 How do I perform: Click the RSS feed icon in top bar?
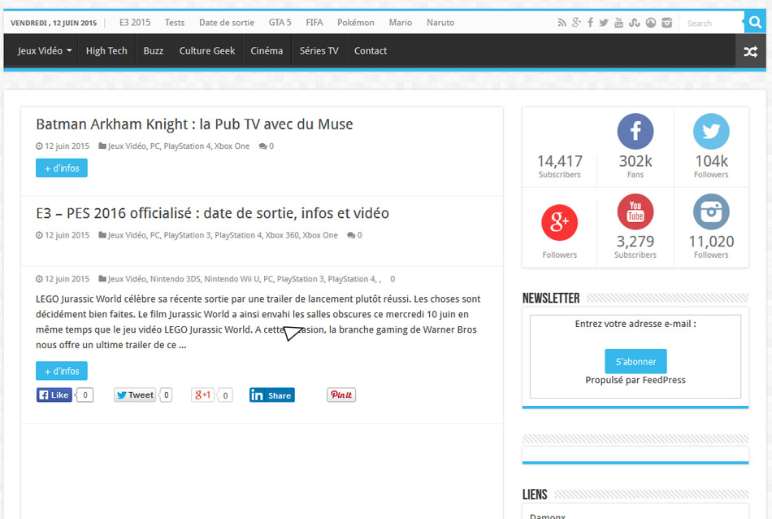tap(562, 23)
